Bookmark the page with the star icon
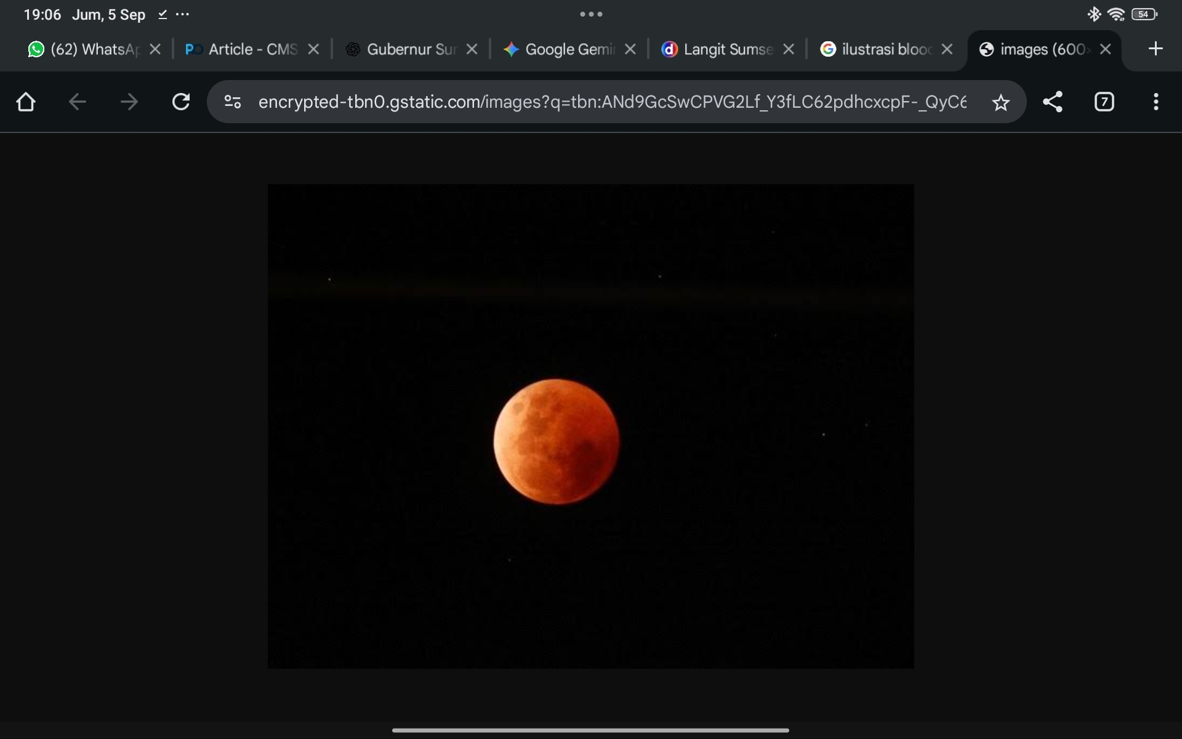 pyautogui.click(x=1001, y=102)
